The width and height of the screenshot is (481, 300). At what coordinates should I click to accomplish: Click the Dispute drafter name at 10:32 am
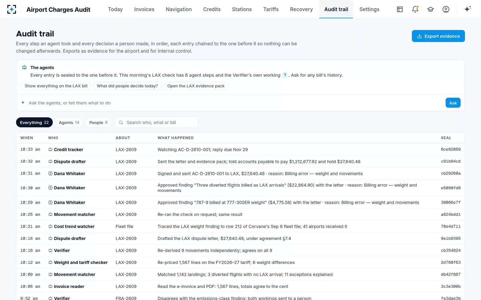tap(70, 162)
